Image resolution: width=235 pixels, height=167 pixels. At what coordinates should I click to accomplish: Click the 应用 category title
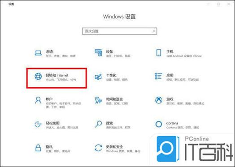coord(170,75)
